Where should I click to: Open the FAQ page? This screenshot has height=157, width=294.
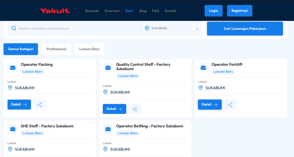click(156, 11)
